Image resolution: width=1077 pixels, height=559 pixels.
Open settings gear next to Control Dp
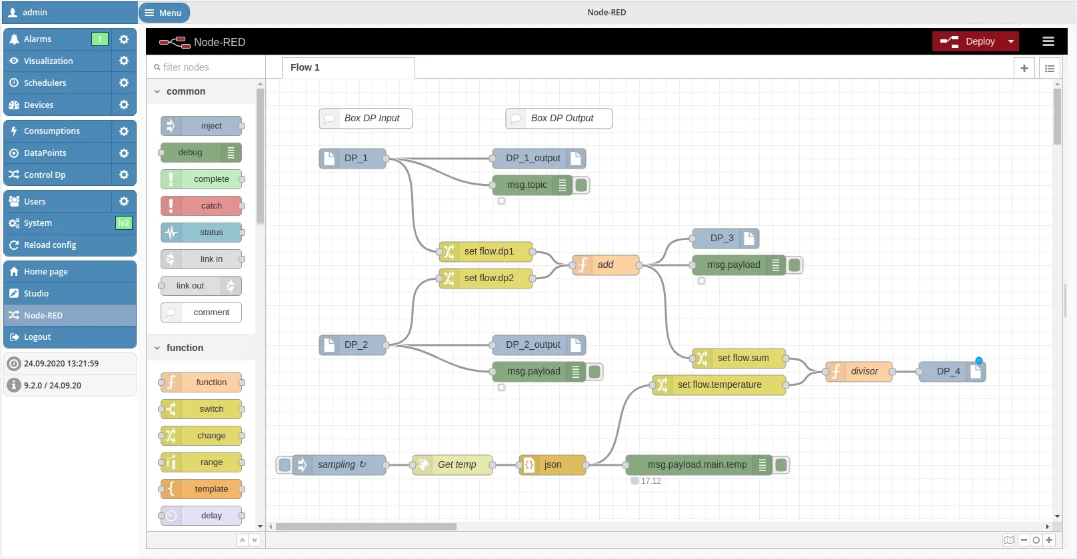pyautogui.click(x=124, y=175)
